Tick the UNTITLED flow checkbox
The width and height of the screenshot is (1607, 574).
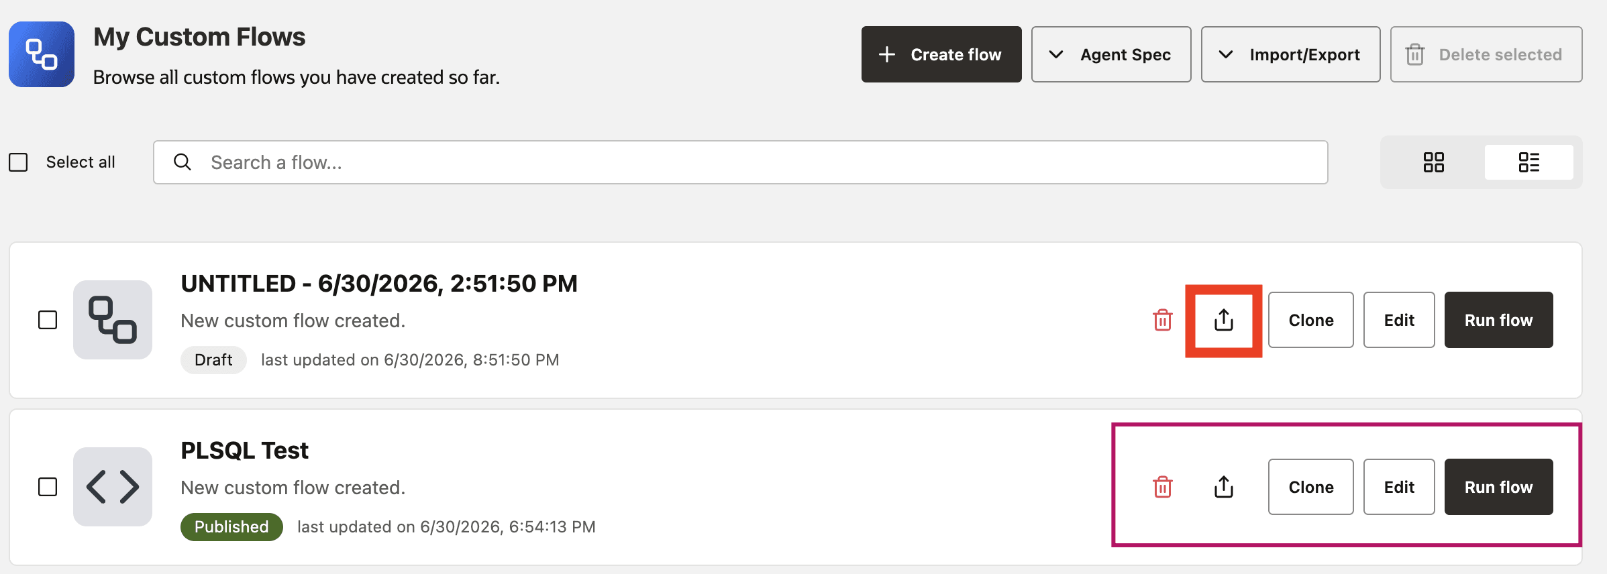(x=48, y=320)
